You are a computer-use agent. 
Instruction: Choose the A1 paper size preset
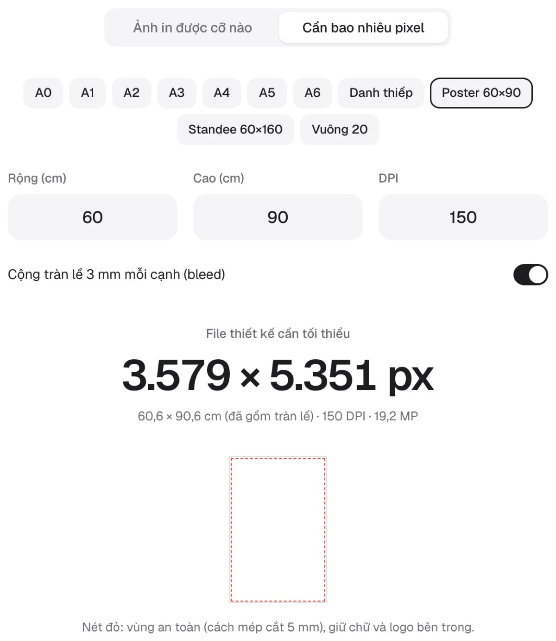[x=88, y=93]
